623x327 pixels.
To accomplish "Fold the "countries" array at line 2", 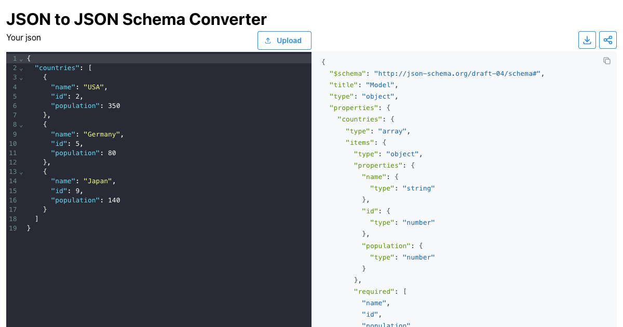I will [x=21, y=68].
